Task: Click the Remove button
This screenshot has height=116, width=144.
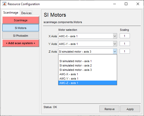Action: pyautogui.click(x=109, y=109)
